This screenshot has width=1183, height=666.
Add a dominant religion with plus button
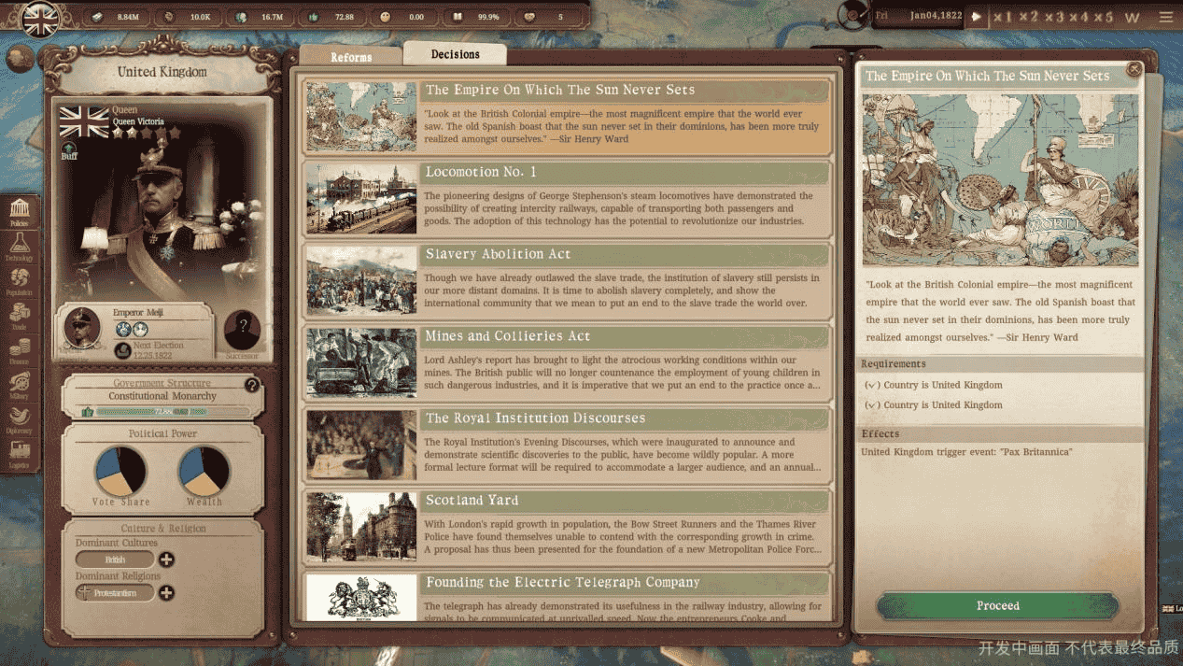(x=166, y=592)
